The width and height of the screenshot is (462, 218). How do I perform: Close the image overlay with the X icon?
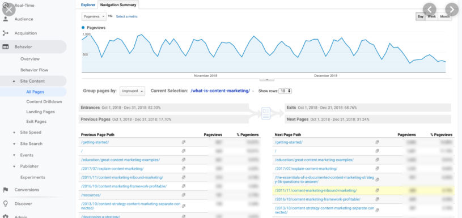pyautogui.click(x=9, y=10)
